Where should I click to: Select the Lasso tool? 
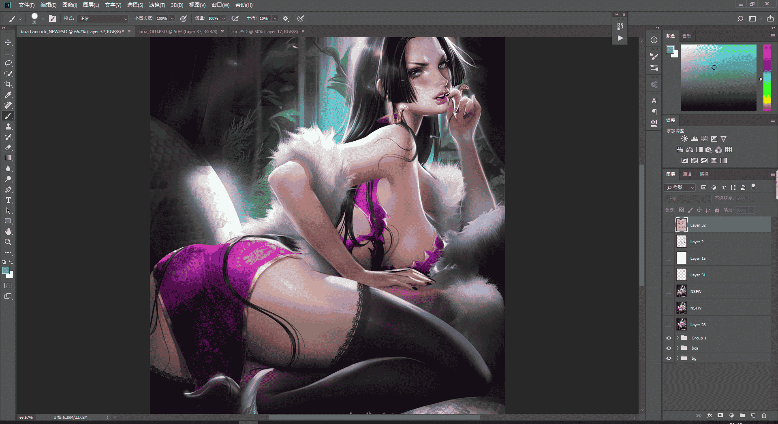pos(8,63)
